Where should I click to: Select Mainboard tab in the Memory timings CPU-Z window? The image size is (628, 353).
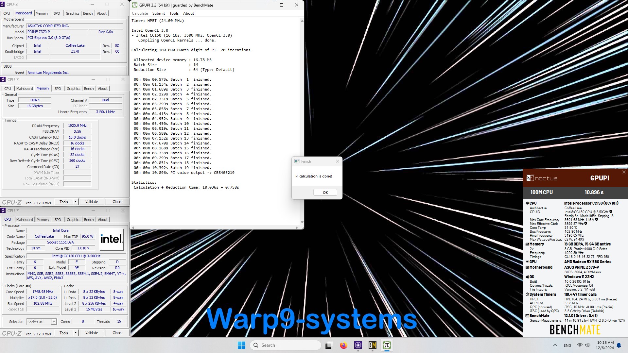(25, 89)
